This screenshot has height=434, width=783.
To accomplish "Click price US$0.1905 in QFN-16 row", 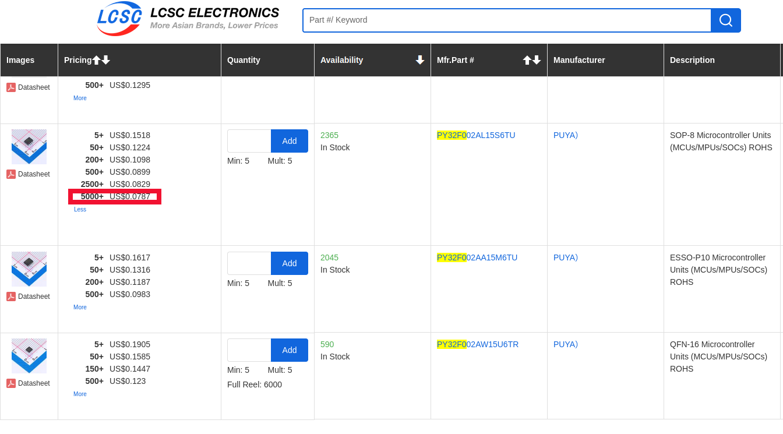I will tap(130, 344).
